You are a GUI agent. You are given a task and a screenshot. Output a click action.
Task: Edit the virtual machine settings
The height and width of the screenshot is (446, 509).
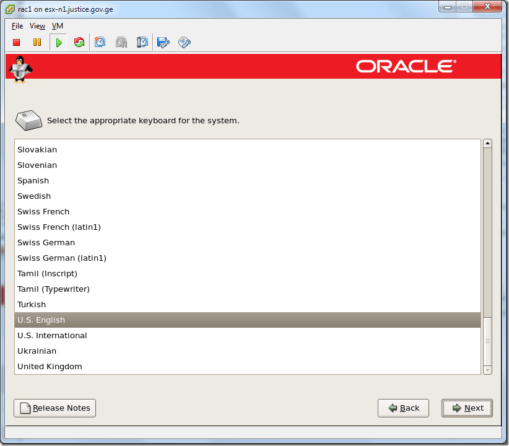(x=163, y=42)
